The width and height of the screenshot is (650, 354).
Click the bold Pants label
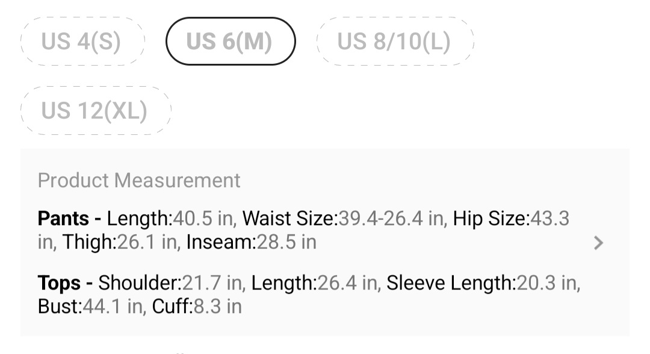click(x=63, y=218)
